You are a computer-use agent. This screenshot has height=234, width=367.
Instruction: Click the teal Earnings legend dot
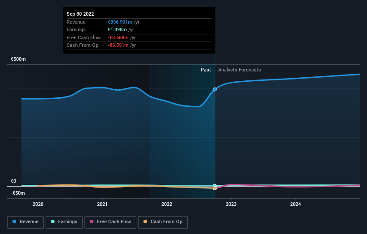click(x=53, y=221)
